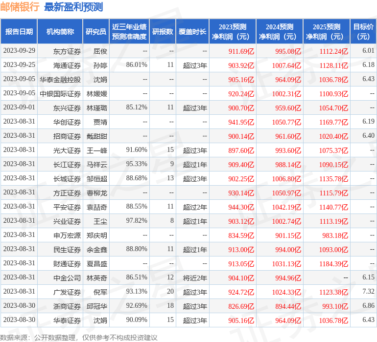The image size is (377, 342).
Task: Click accuracy value 86.01%
Action: click(137, 64)
